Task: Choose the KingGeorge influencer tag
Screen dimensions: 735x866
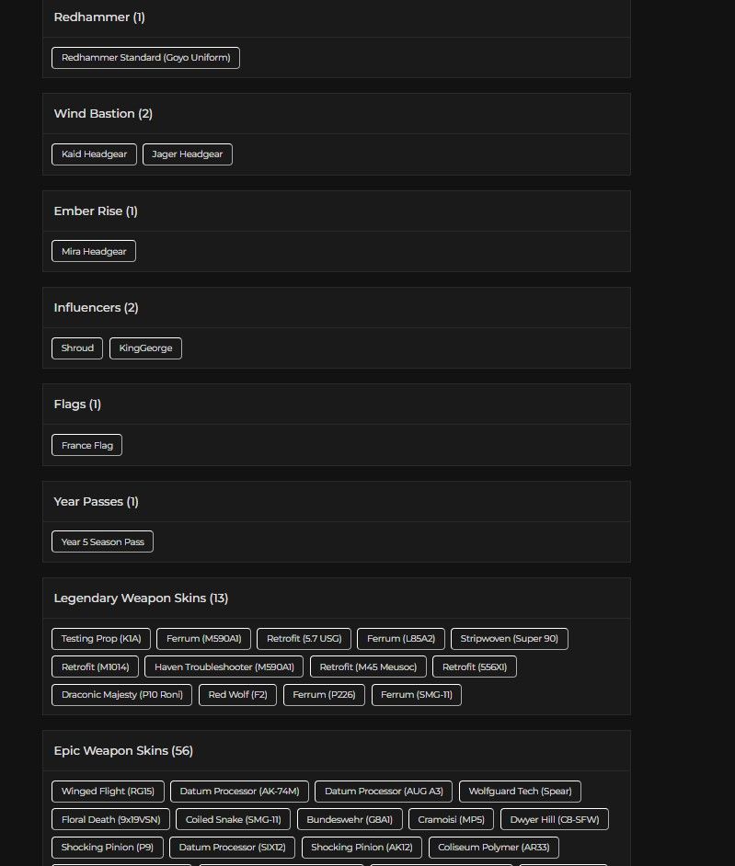Action: tap(145, 348)
